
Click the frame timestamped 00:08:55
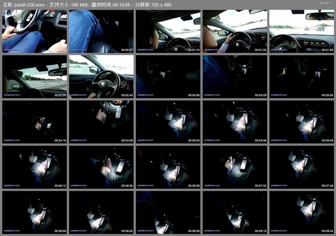pos(168,213)
